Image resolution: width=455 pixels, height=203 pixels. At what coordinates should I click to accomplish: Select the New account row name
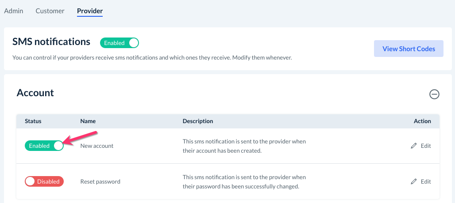tap(97, 146)
